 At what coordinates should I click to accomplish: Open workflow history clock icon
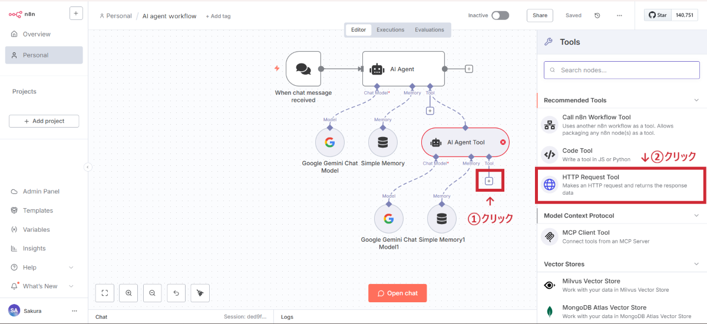click(x=597, y=16)
